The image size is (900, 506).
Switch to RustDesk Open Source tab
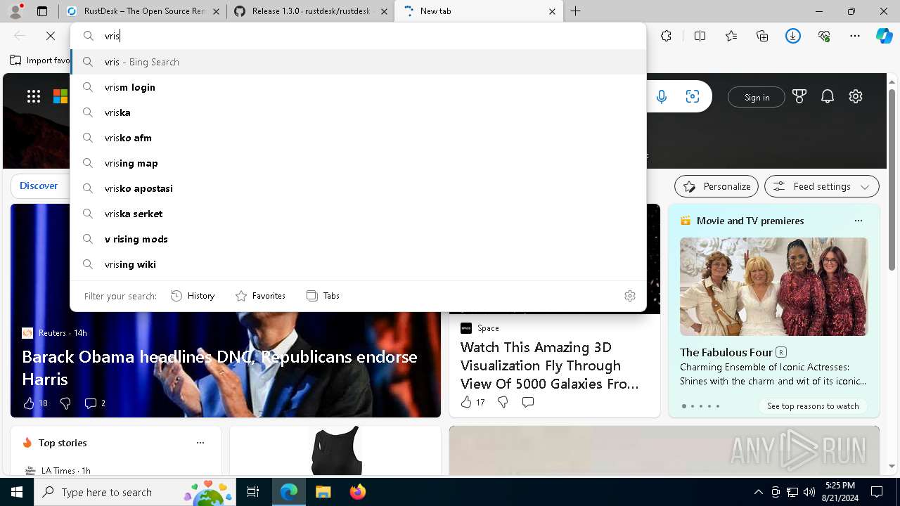click(143, 11)
